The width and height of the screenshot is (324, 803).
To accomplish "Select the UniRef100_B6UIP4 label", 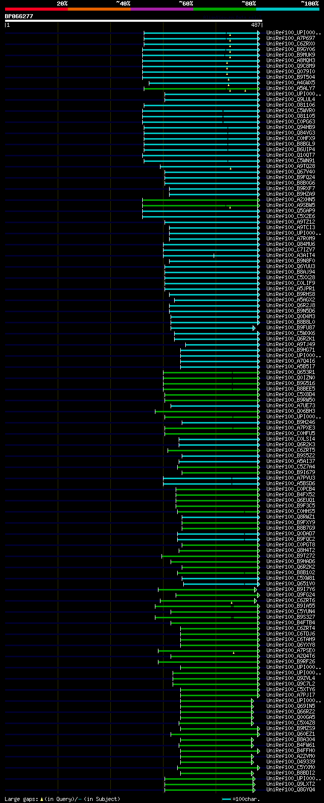I will [x=291, y=149].
